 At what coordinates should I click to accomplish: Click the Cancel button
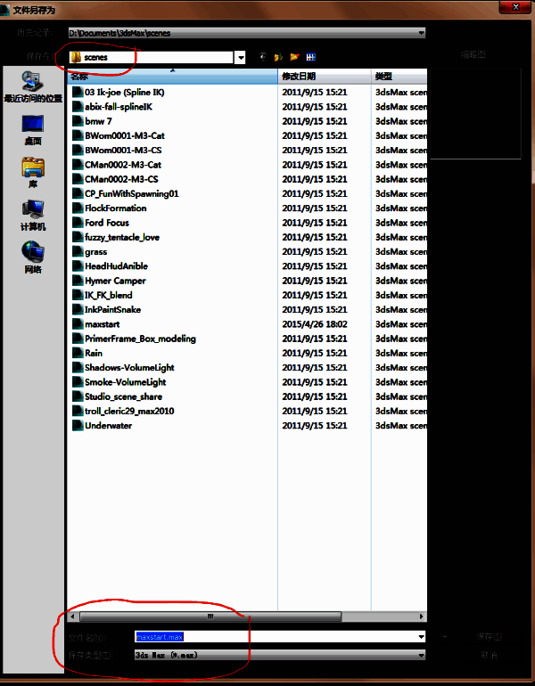(x=489, y=655)
